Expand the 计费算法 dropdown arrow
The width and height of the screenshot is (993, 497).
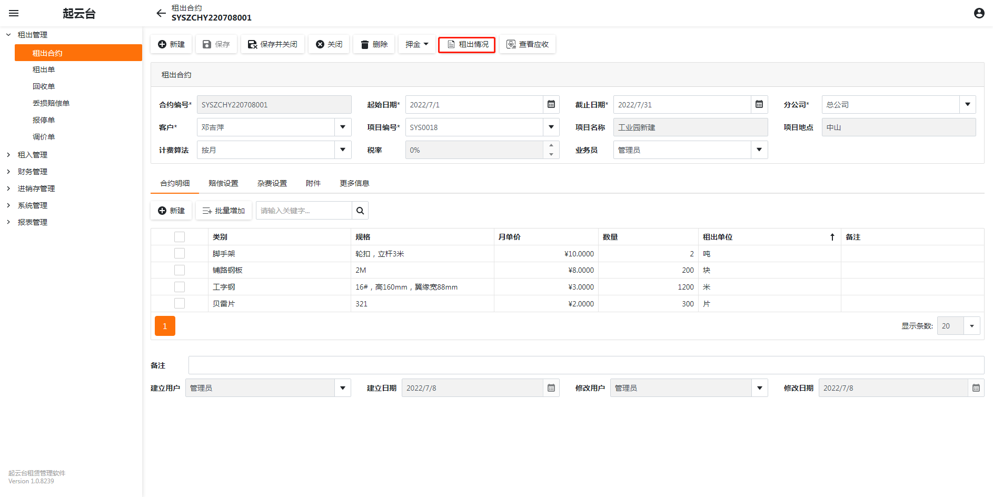343,150
